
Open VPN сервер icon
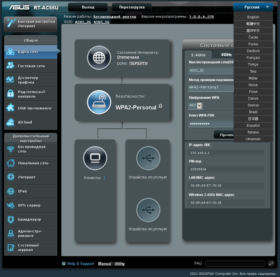(11, 205)
